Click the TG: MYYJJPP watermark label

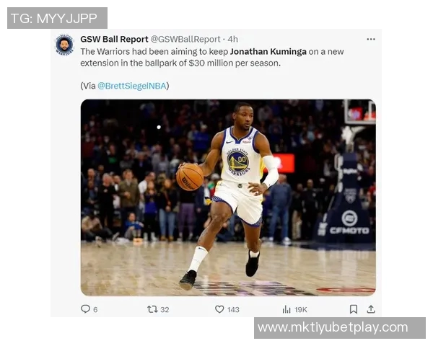[x=57, y=18]
